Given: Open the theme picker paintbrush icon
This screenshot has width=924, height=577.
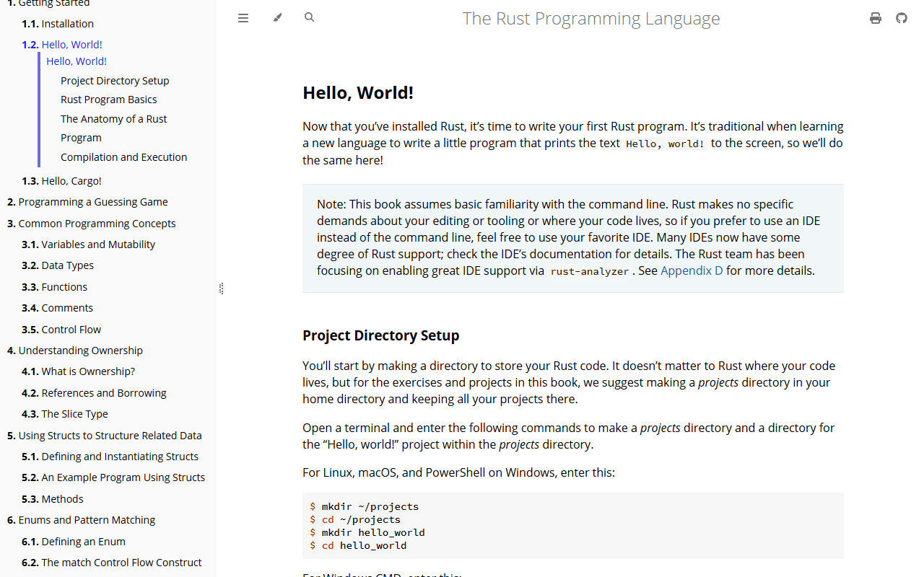Looking at the screenshot, I should 278,18.
